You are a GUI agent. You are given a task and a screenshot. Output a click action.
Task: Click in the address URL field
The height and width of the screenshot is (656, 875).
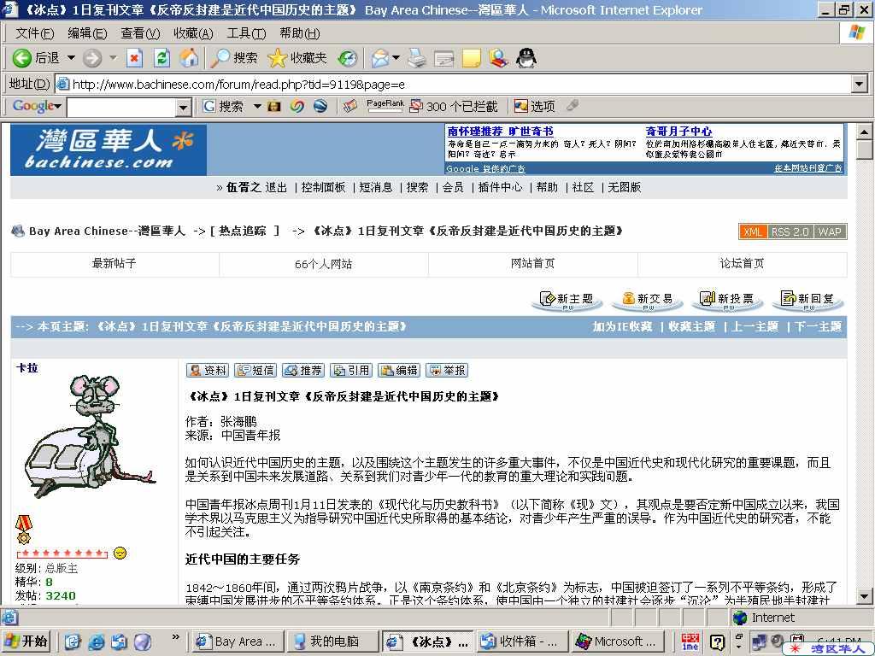click(x=454, y=85)
